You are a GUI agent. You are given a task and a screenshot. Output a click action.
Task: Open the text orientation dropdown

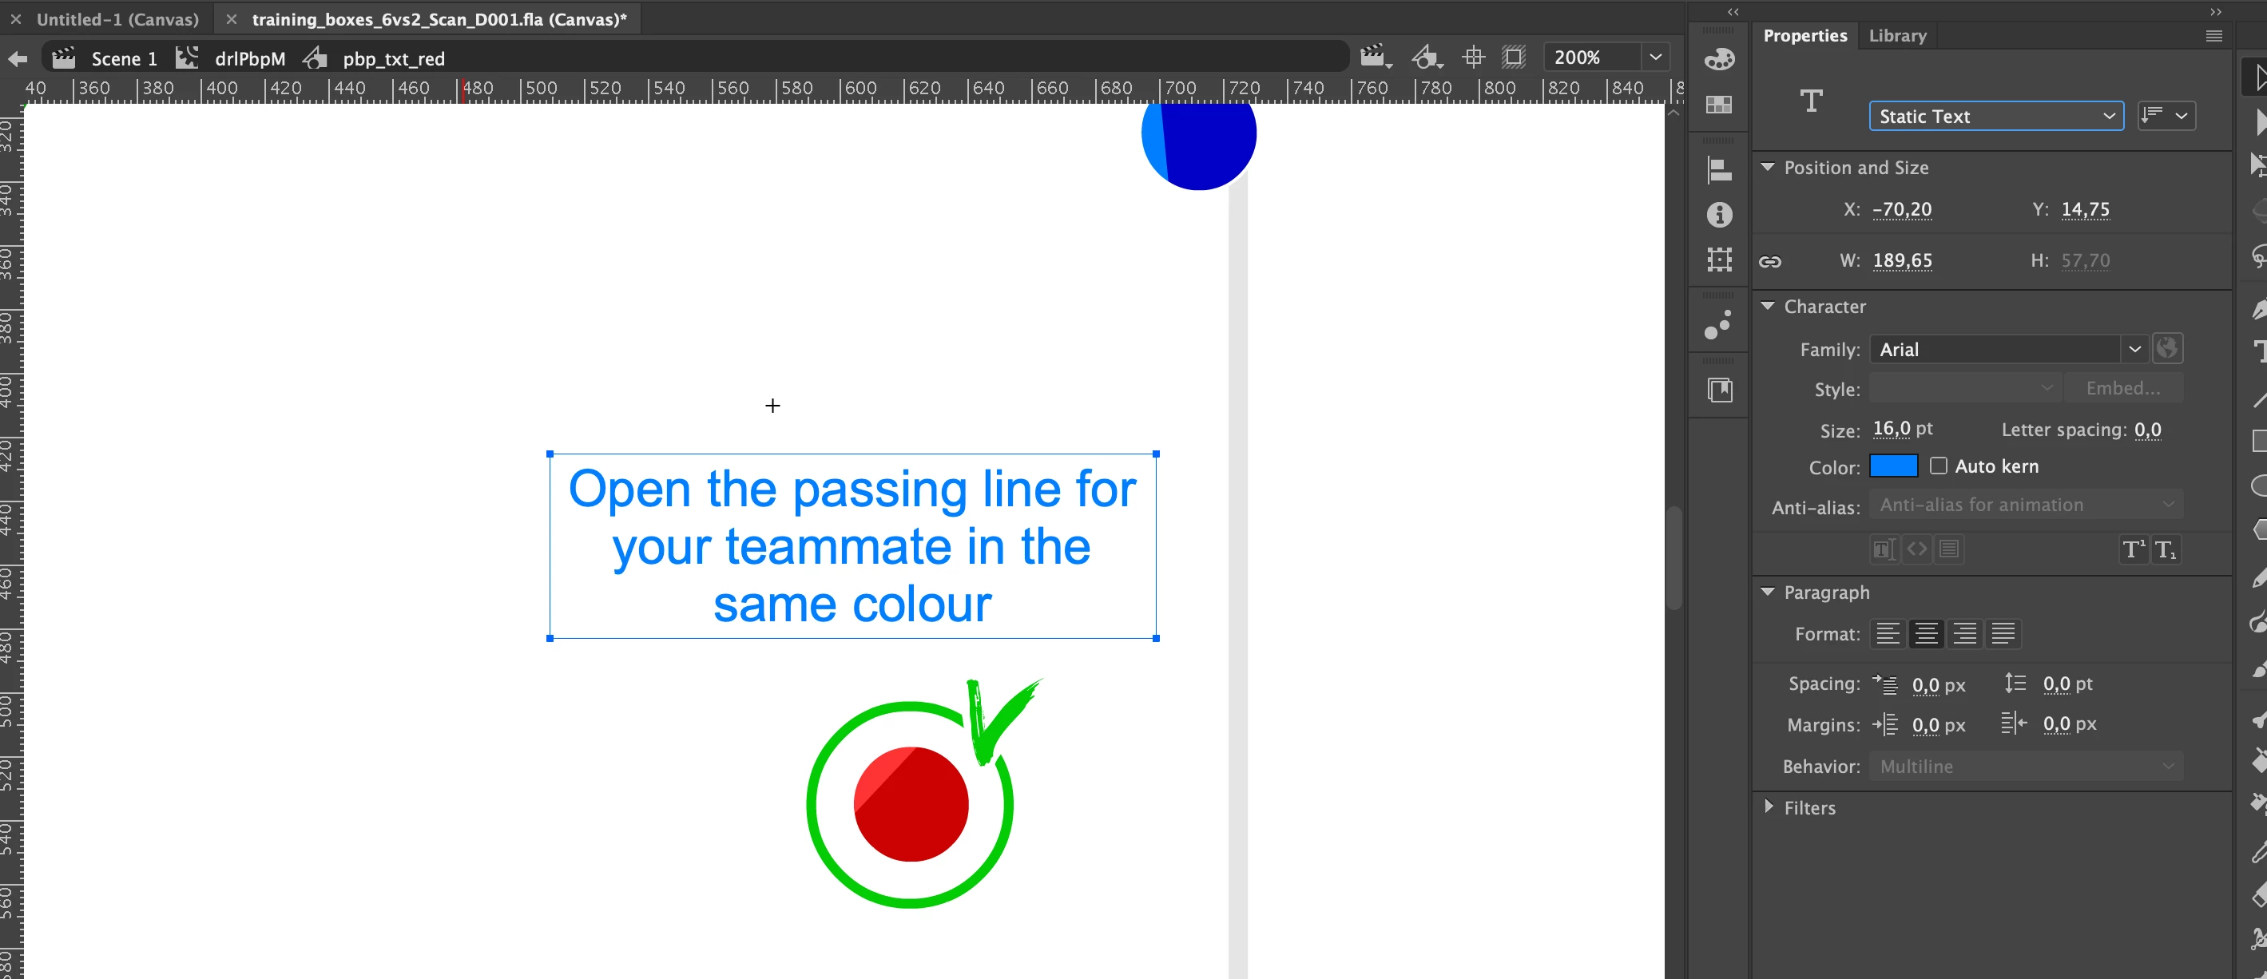(x=2166, y=115)
